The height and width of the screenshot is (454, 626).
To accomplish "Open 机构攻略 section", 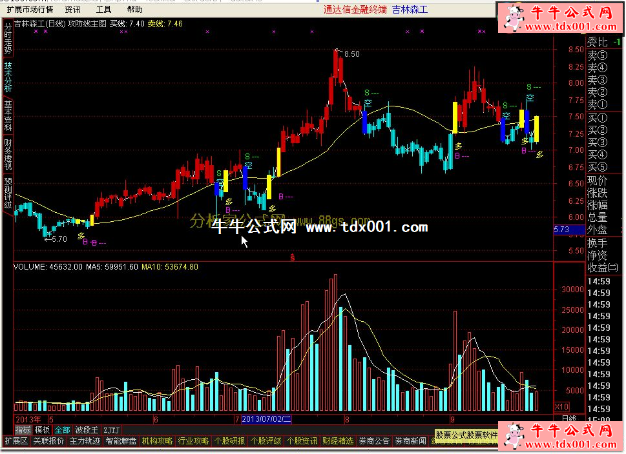I will pos(157,441).
